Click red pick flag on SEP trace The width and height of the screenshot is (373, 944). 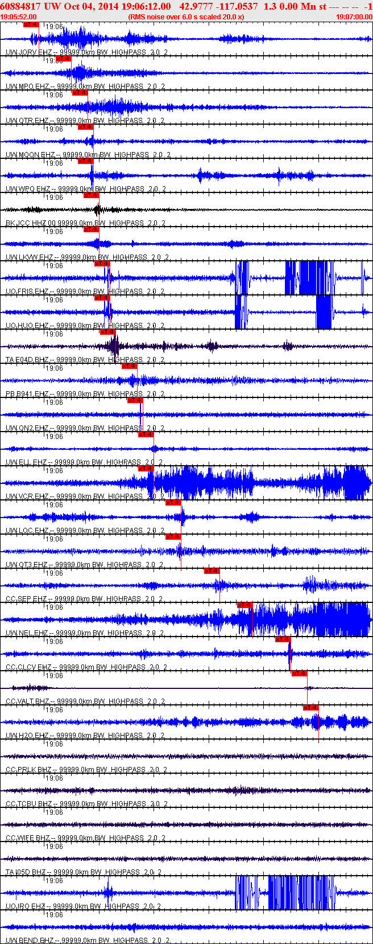(212, 571)
